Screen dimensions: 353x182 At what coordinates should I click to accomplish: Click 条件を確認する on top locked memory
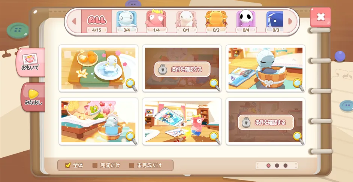tap(182, 69)
